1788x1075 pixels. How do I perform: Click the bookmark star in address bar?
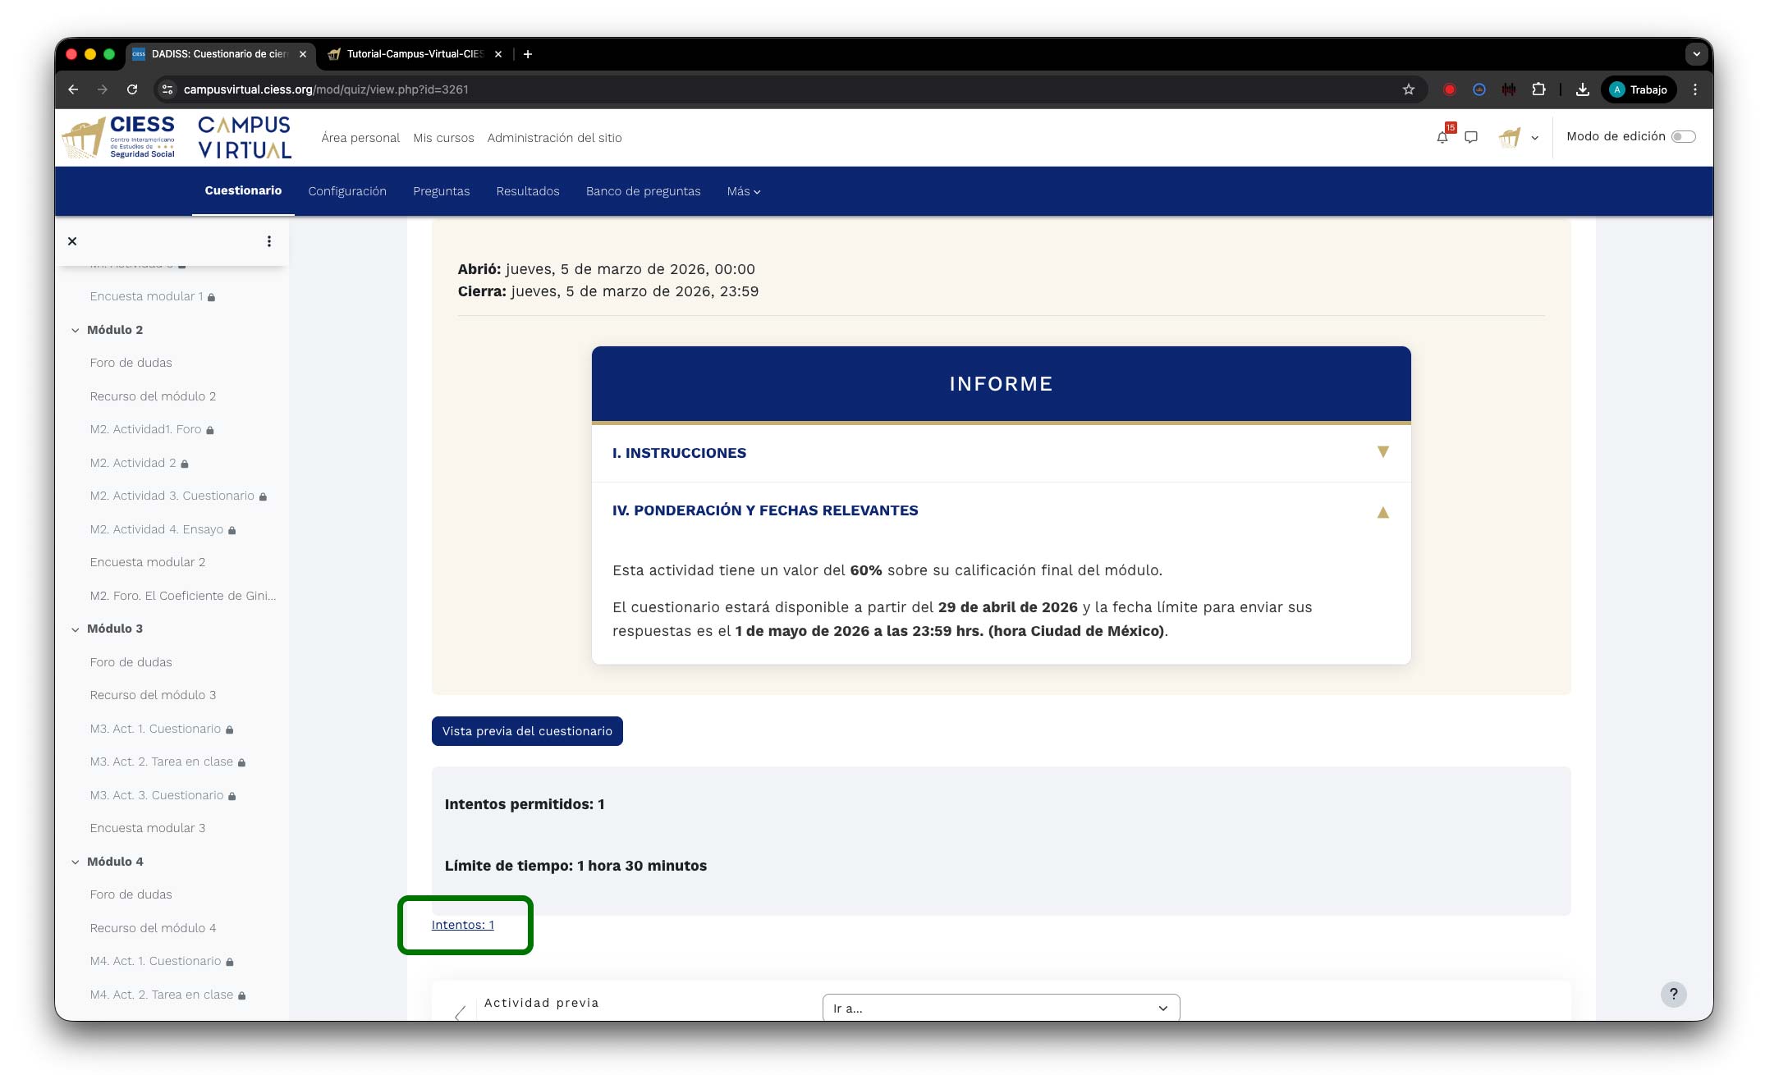[1409, 89]
